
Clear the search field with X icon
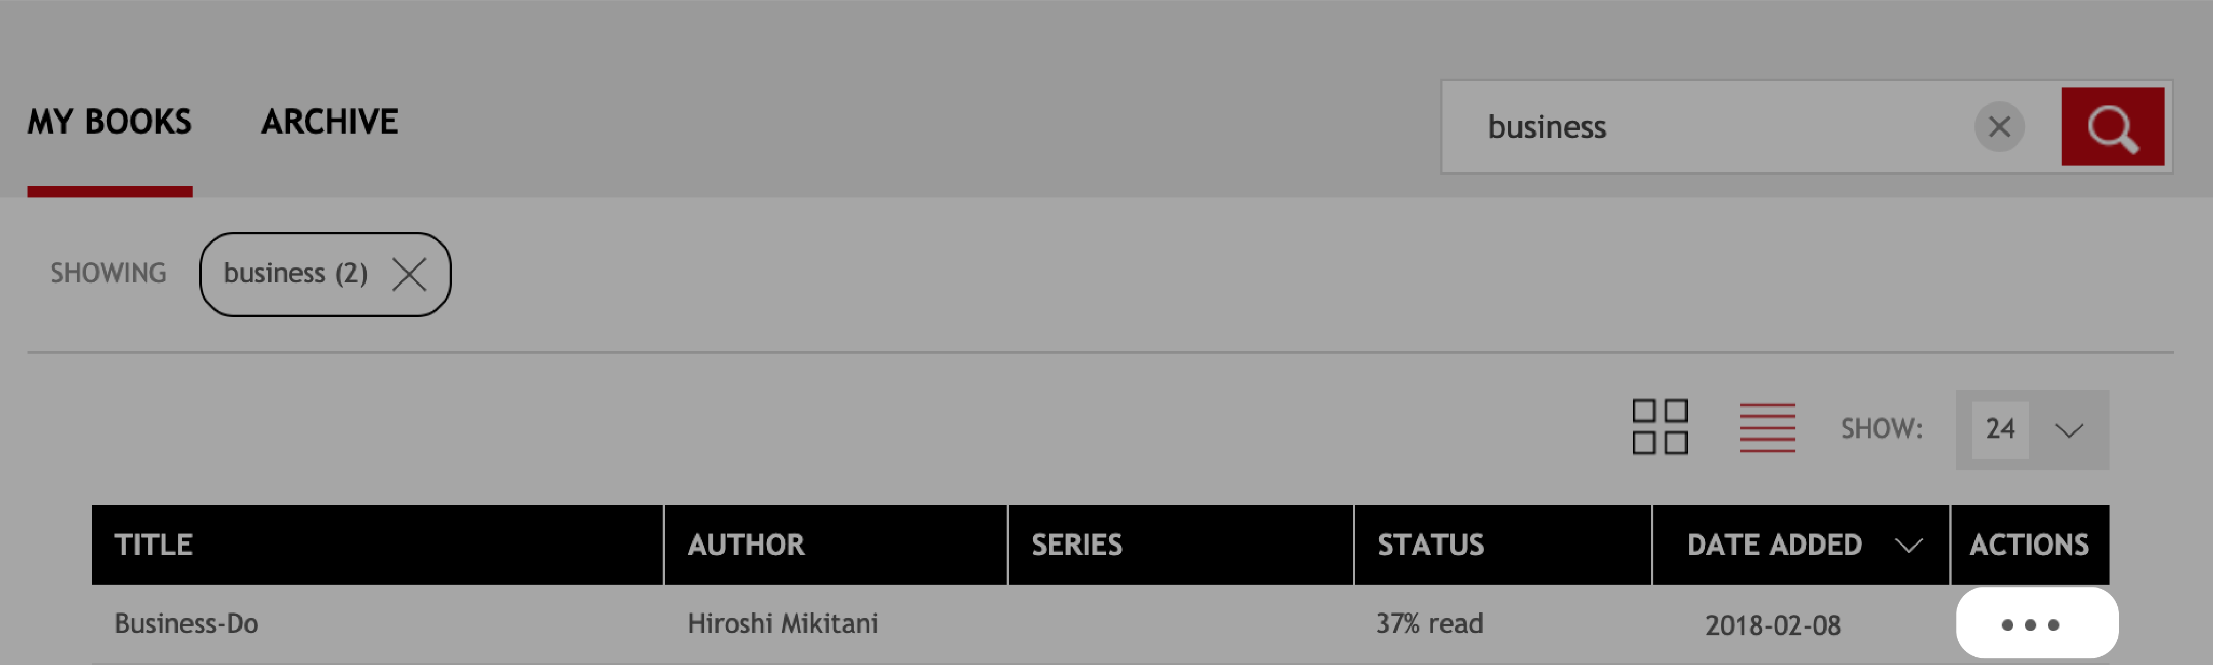coord(1999,127)
